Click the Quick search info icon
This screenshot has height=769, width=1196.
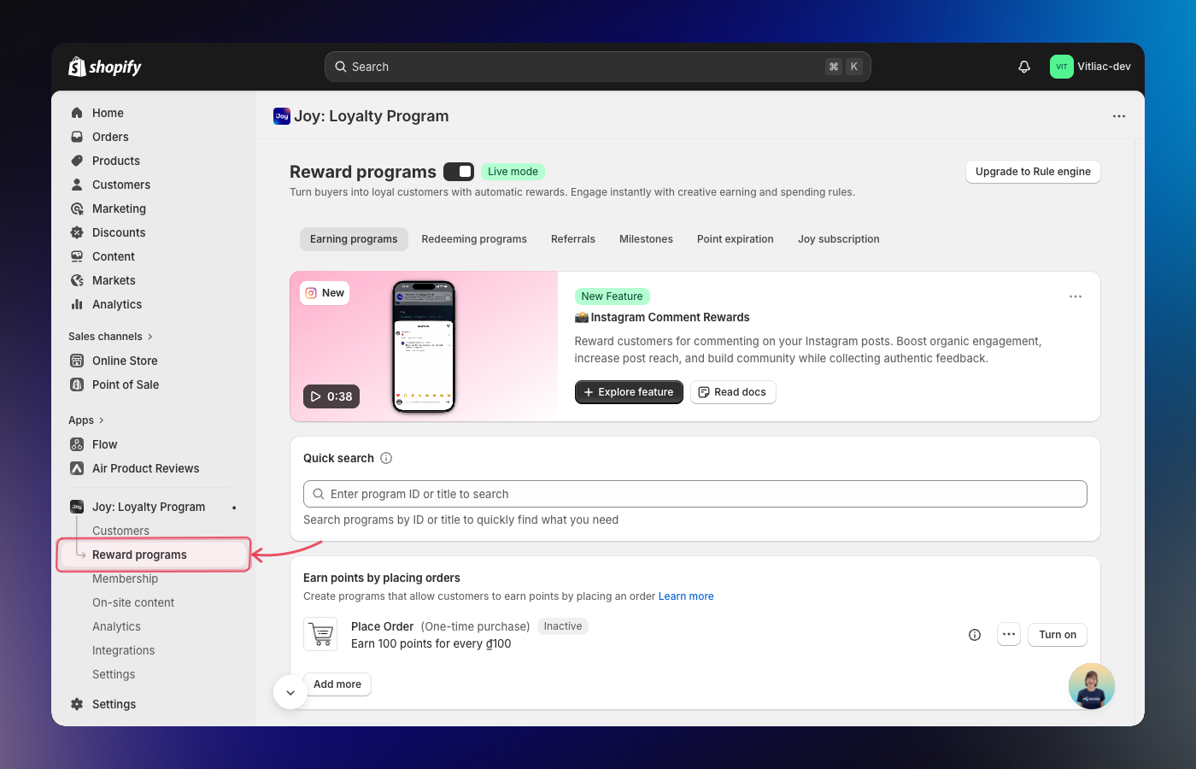(386, 458)
